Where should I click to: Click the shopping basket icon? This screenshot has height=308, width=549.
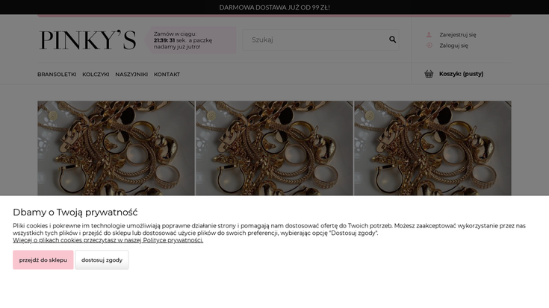pos(429,74)
